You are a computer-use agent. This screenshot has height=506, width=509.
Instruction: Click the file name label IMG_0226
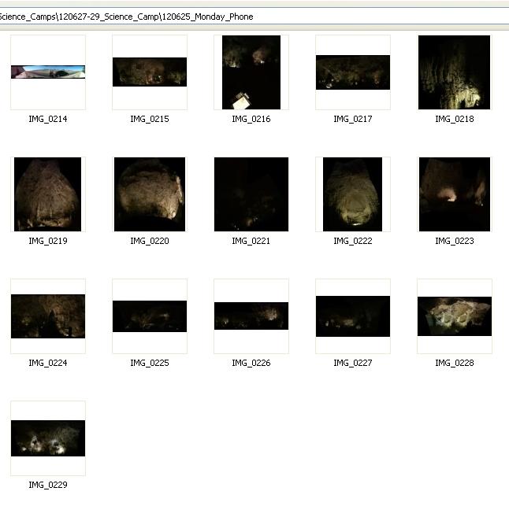pyautogui.click(x=251, y=363)
